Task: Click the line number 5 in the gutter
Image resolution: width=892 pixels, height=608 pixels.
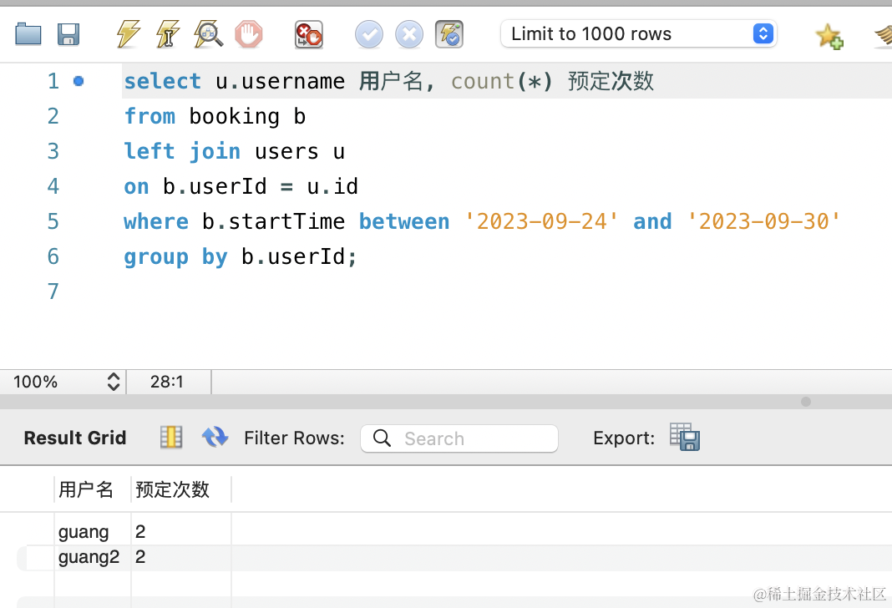Action: 53,221
